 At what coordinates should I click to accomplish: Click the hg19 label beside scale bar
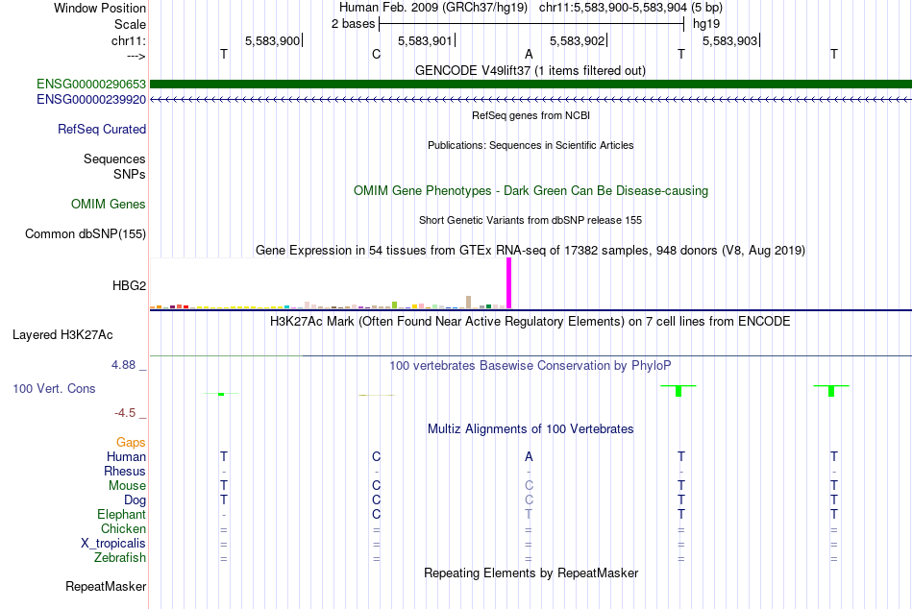(706, 24)
